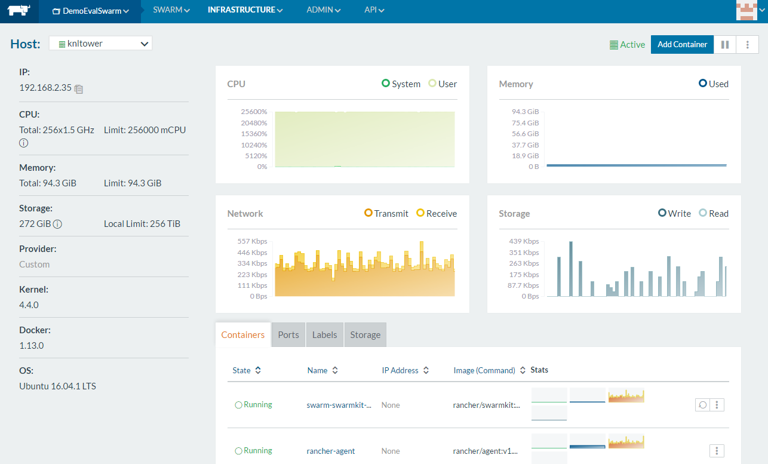Image resolution: width=768 pixels, height=464 pixels.
Task: Open the knltower host dropdown
Action: pyautogui.click(x=100, y=44)
